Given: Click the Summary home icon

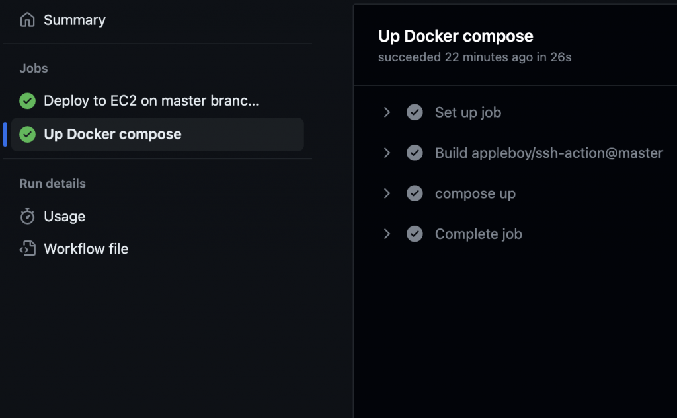Looking at the screenshot, I should pos(27,20).
